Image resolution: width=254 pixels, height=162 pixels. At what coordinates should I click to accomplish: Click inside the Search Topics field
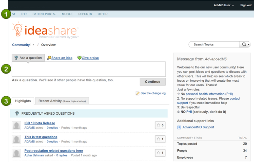coord(214,45)
